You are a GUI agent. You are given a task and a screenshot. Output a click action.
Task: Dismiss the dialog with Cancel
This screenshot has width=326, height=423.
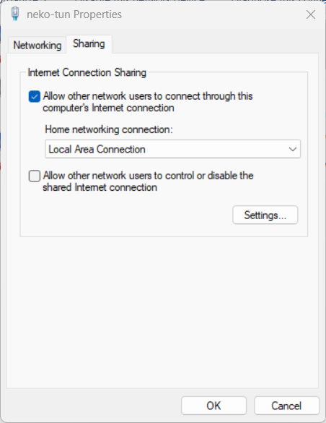pos(286,406)
